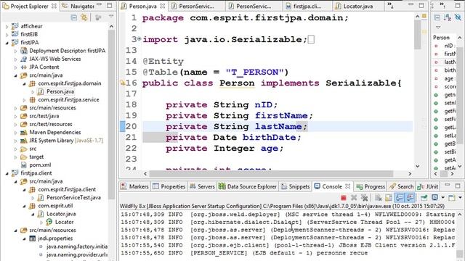
Task: Open Outline View Menu triangle
Action: point(438,28)
